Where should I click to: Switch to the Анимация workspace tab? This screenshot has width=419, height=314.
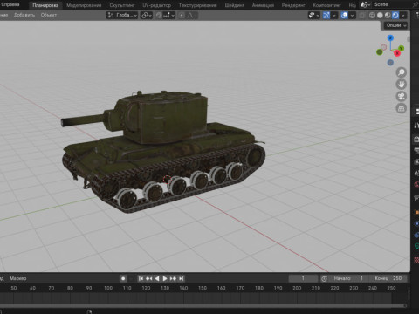(263, 5)
